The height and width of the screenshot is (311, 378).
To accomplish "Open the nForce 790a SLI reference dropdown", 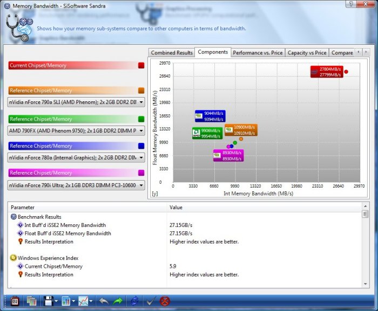I will pos(76,102).
